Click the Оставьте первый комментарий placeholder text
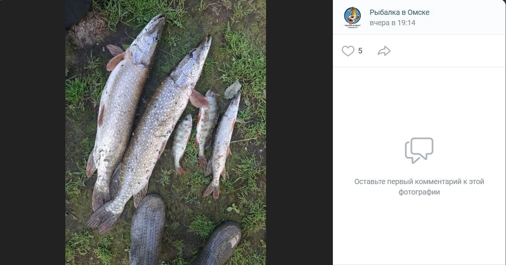506x265 pixels. 419,187
